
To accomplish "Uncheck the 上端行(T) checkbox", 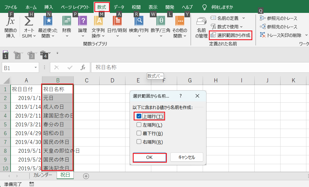I will (139, 116).
